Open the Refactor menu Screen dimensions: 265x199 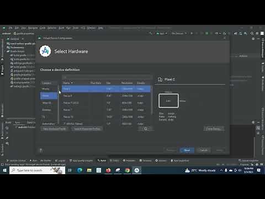tap(52, 28)
